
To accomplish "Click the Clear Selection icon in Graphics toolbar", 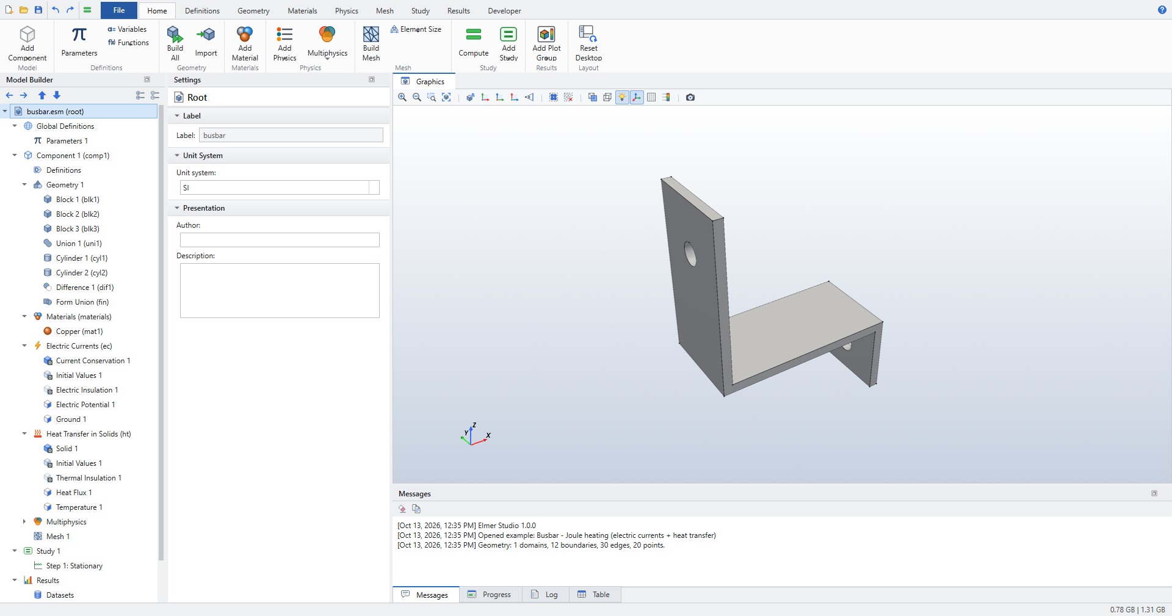I will pos(568,97).
